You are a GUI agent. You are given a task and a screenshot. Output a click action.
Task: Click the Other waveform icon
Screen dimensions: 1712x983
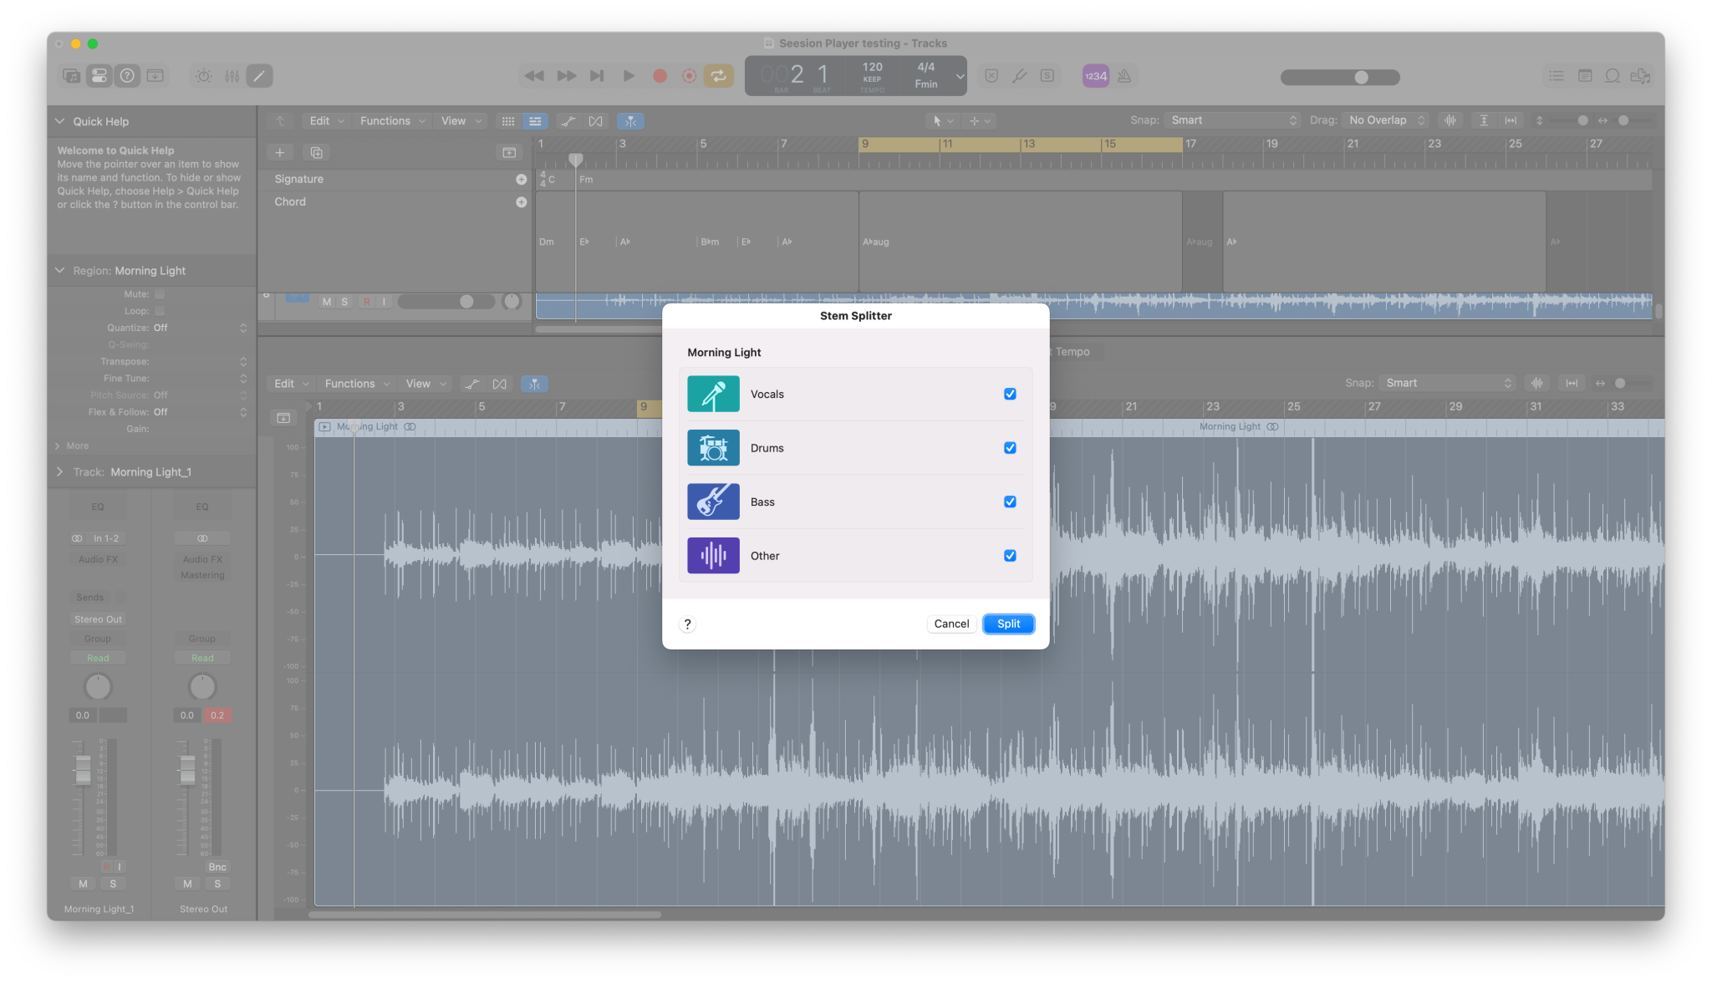(712, 555)
